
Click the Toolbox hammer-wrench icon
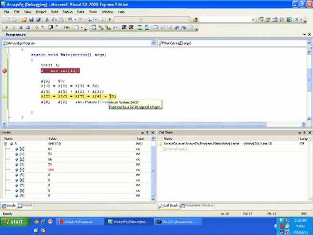click(282, 20)
